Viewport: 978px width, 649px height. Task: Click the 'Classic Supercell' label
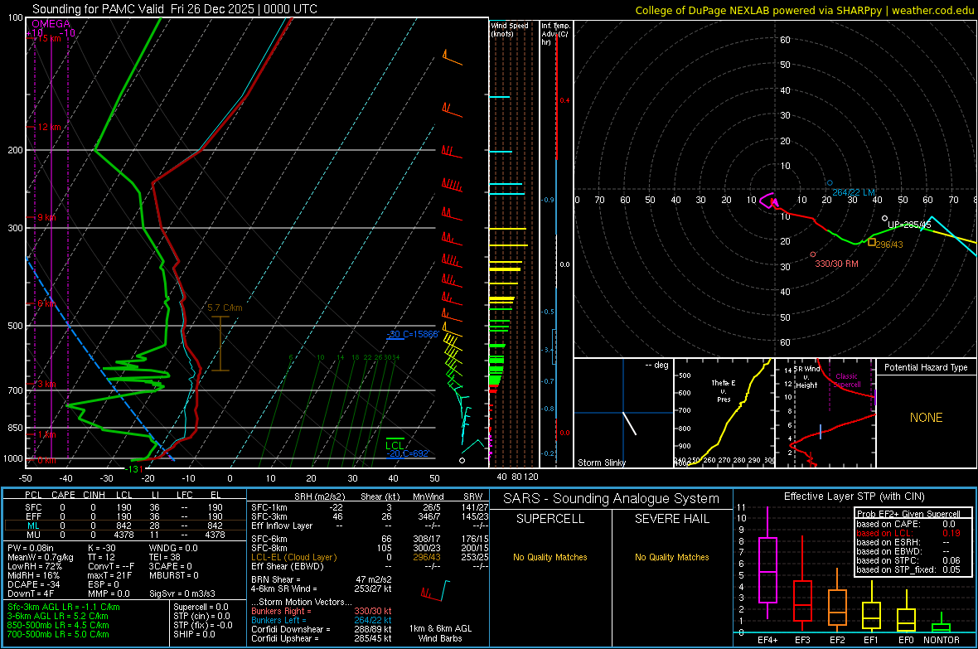(846, 380)
